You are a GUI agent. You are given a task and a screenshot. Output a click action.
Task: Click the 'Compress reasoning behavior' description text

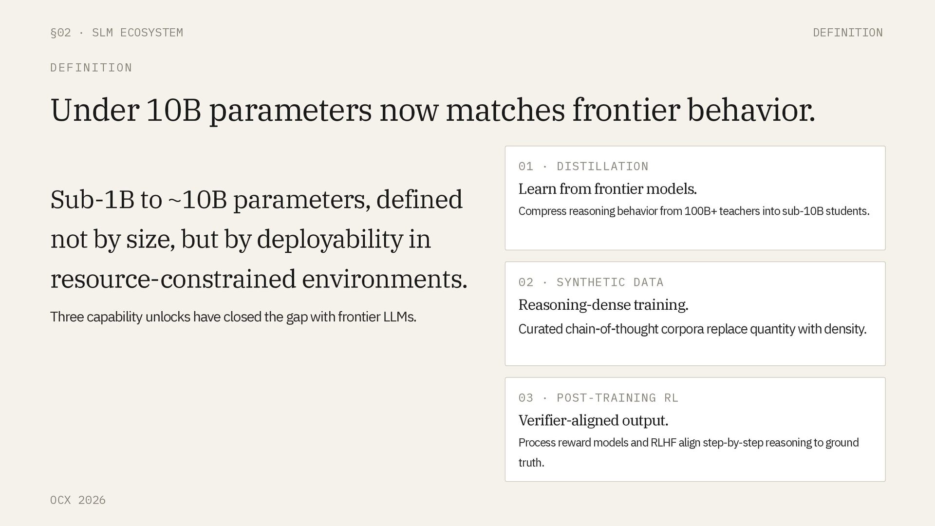[x=693, y=211]
